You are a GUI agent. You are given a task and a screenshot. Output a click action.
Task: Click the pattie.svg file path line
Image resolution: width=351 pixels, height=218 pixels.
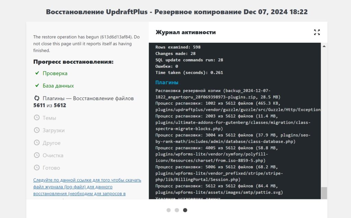point(219,192)
